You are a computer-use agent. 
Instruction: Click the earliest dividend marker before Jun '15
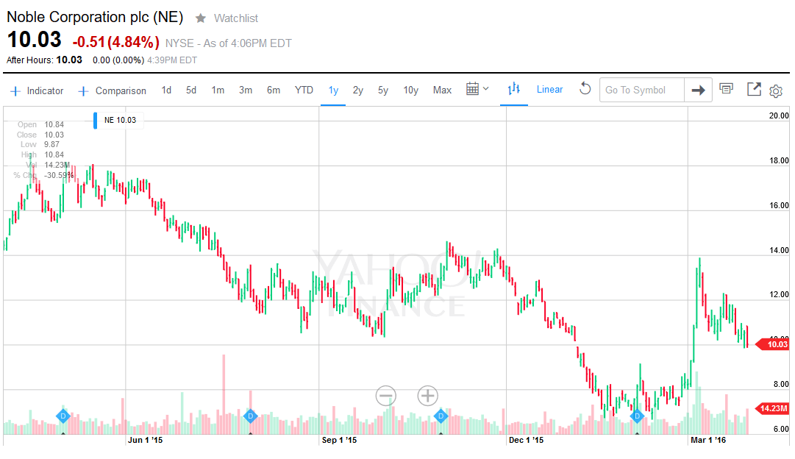point(63,416)
